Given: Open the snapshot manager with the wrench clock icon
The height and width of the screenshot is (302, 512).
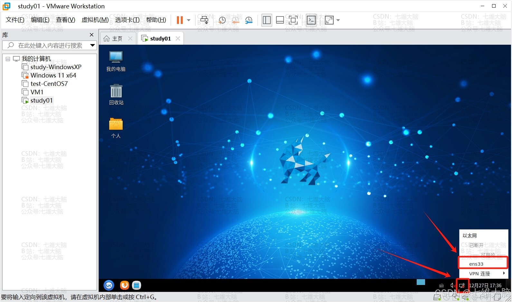Looking at the screenshot, I should point(249,20).
